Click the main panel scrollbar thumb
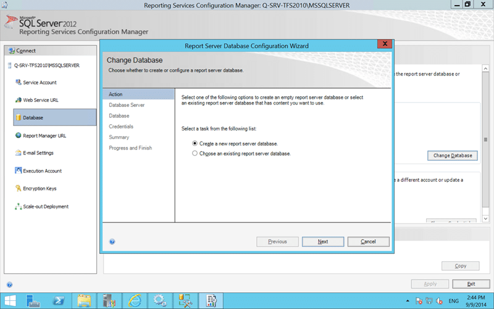This screenshot has height=309, width=494. click(x=485, y=140)
